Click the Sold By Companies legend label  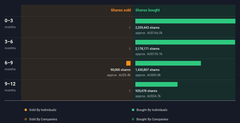click(x=43, y=119)
